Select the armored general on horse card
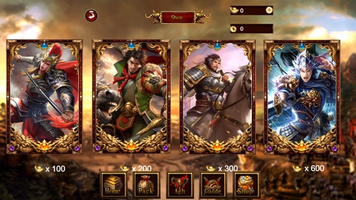The image size is (356, 200). pos(217,97)
